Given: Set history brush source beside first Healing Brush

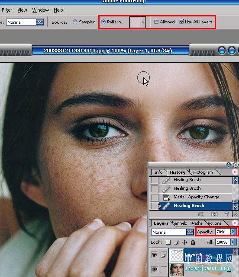Looking at the screenshot, I should [155, 180].
